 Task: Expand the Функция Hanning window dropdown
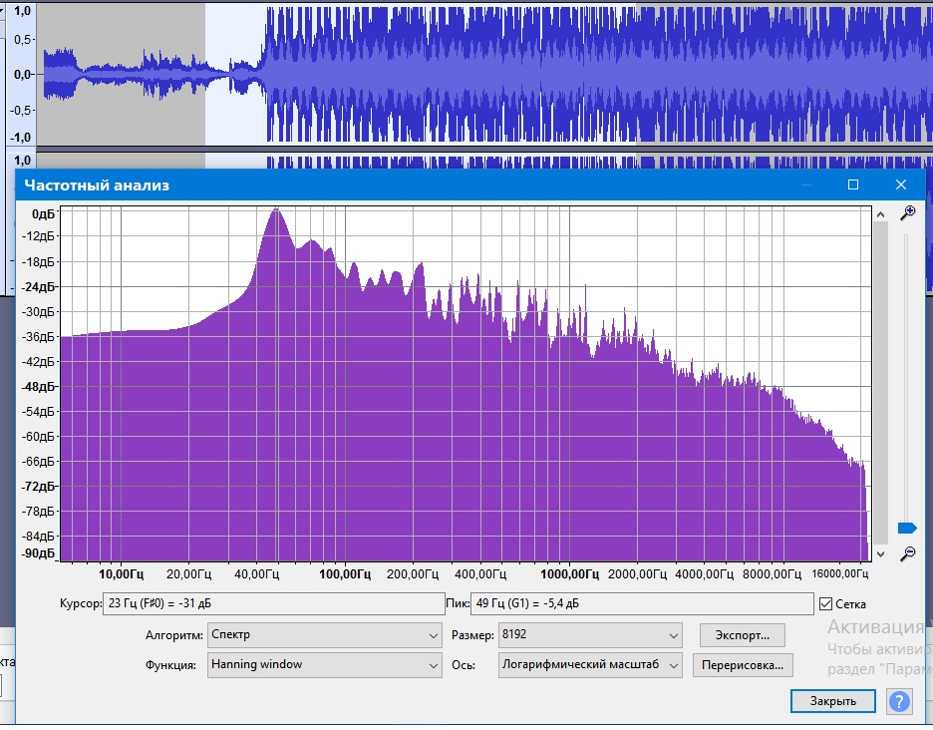(x=324, y=664)
